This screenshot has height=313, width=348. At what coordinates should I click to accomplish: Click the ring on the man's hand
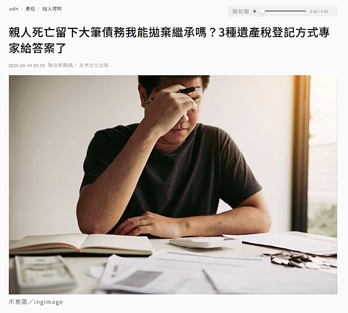140,223
